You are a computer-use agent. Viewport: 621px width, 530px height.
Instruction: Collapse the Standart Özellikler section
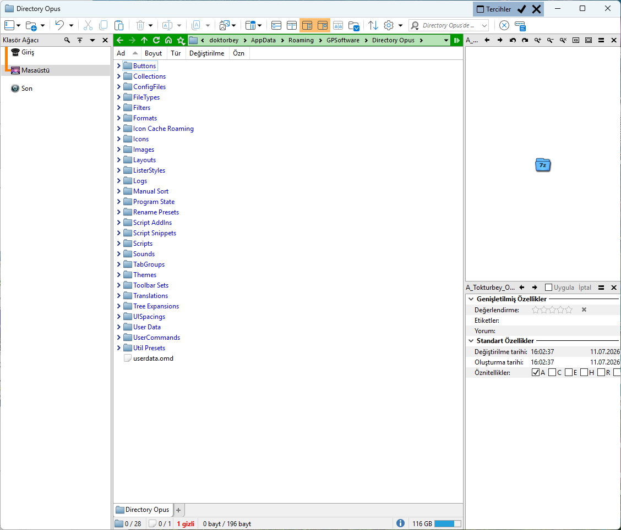(471, 340)
